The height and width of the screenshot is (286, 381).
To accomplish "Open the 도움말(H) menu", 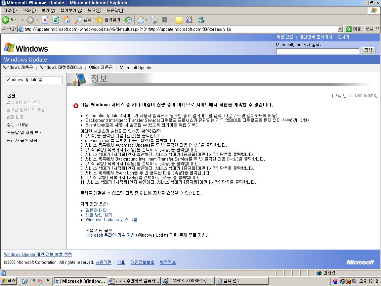I will coord(116,11).
